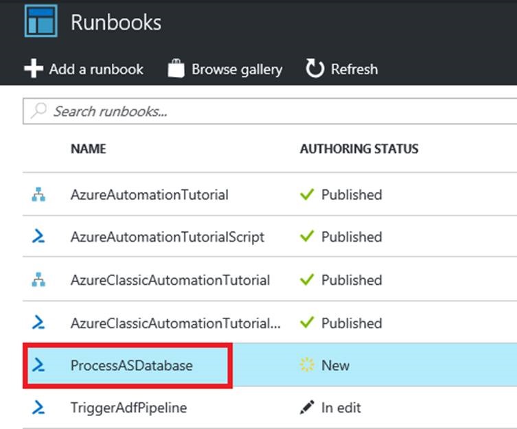This screenshot has height=429, width=517.
Task: Click the plus icon for Add a runbook
Action: [32, 69]
